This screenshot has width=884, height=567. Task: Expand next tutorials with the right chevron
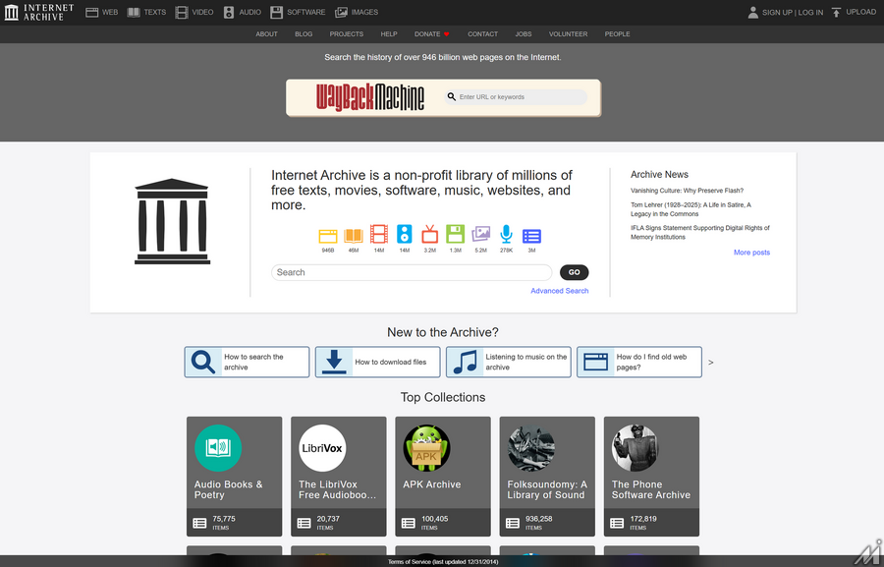click(x=710, y=363)
